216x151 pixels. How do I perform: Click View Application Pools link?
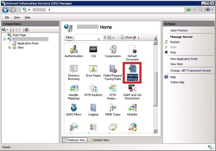click(184, 59)
